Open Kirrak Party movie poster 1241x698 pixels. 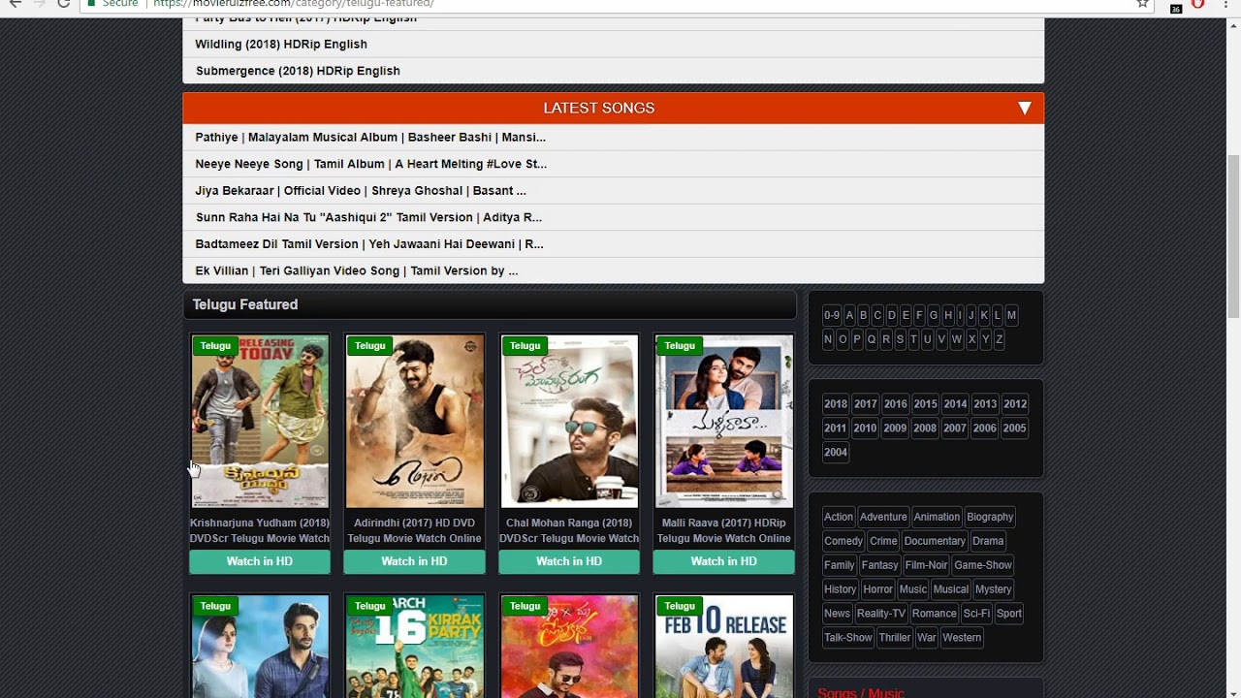(x=414, y=647)
